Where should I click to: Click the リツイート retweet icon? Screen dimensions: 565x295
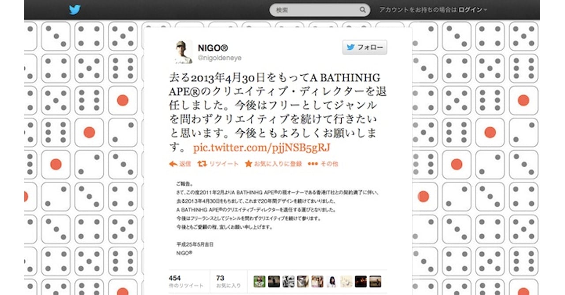201,164
